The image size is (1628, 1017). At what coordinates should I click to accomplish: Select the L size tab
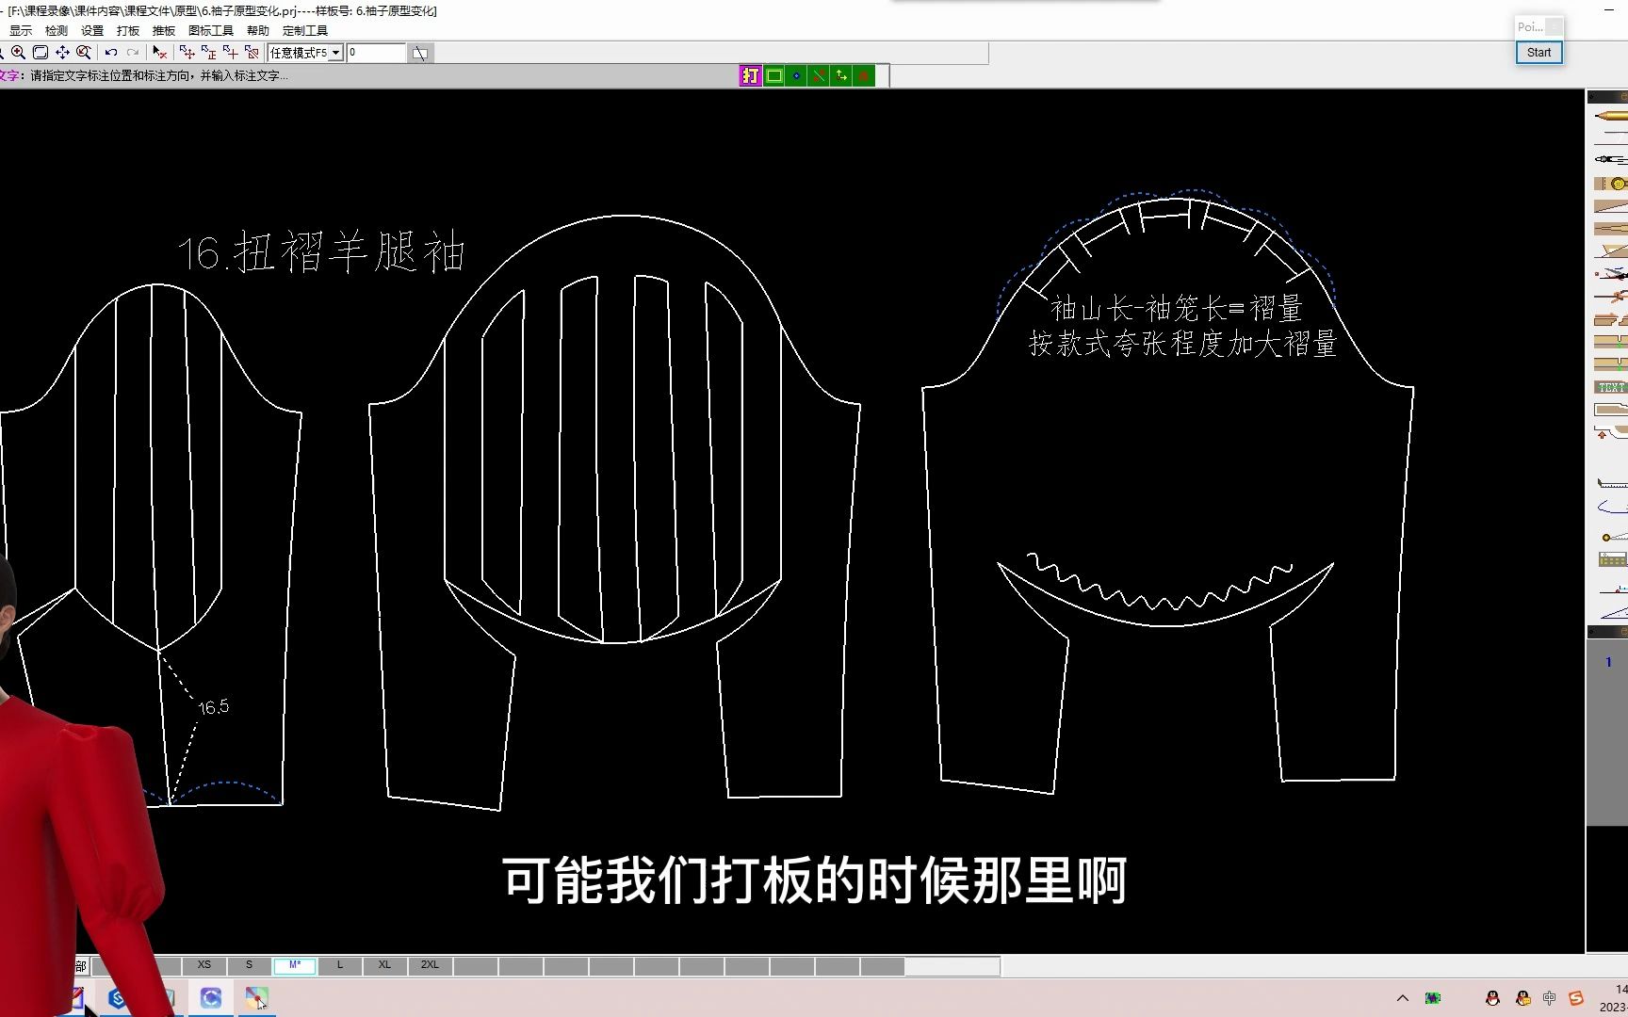340,965
